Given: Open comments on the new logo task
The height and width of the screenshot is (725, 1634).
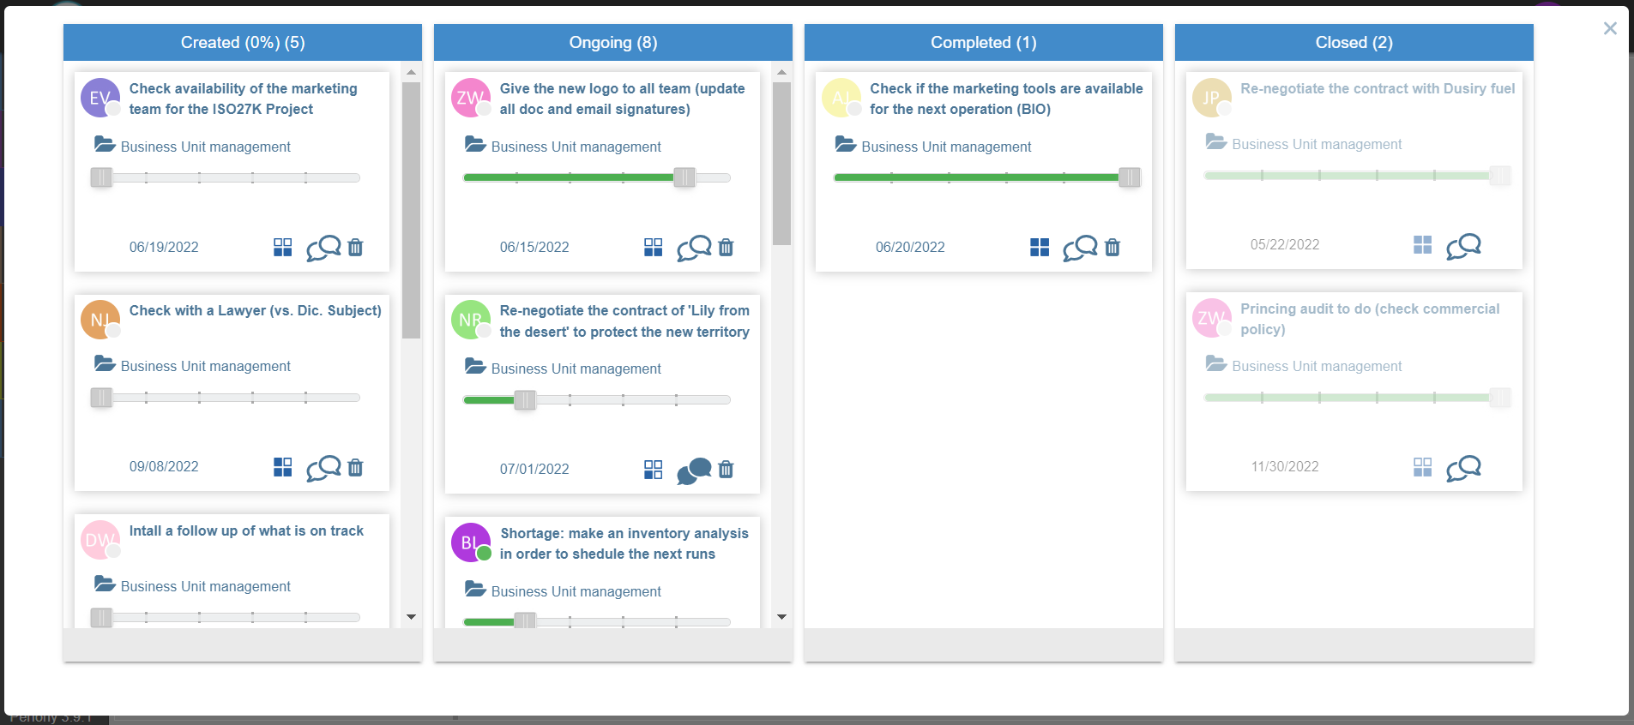Looking at the screenshot, I should [x=694, y=248].
